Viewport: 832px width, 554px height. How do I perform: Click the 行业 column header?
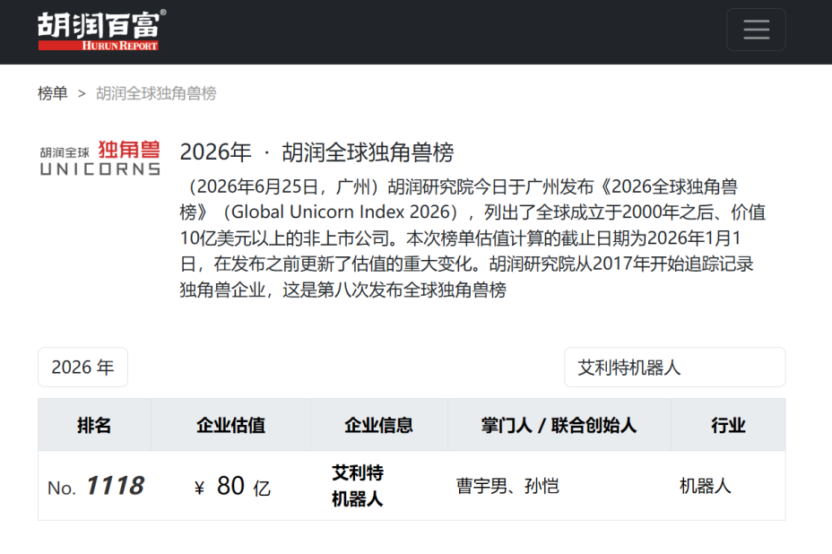tap(728, 425)
